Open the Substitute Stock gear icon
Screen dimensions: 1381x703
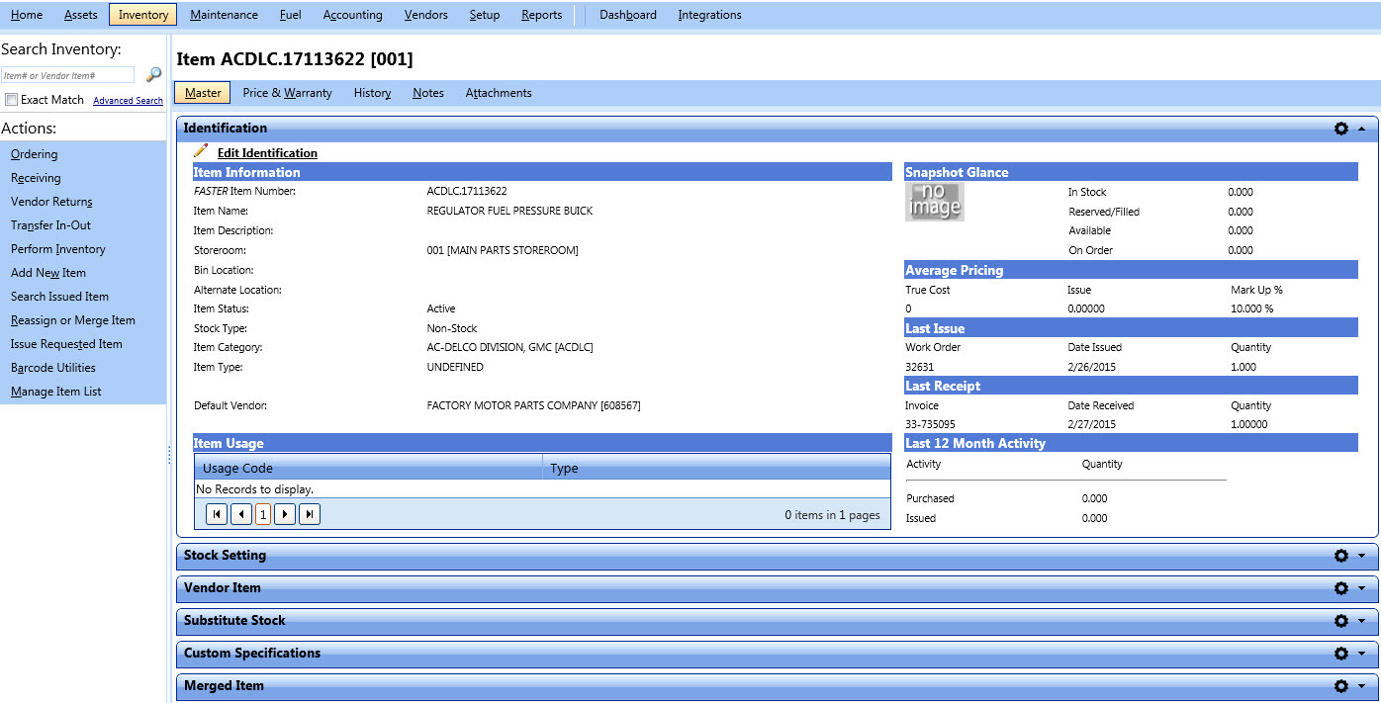1341,621
